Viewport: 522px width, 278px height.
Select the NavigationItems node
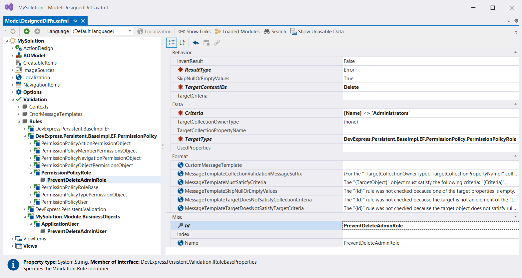tap(41, 85)
